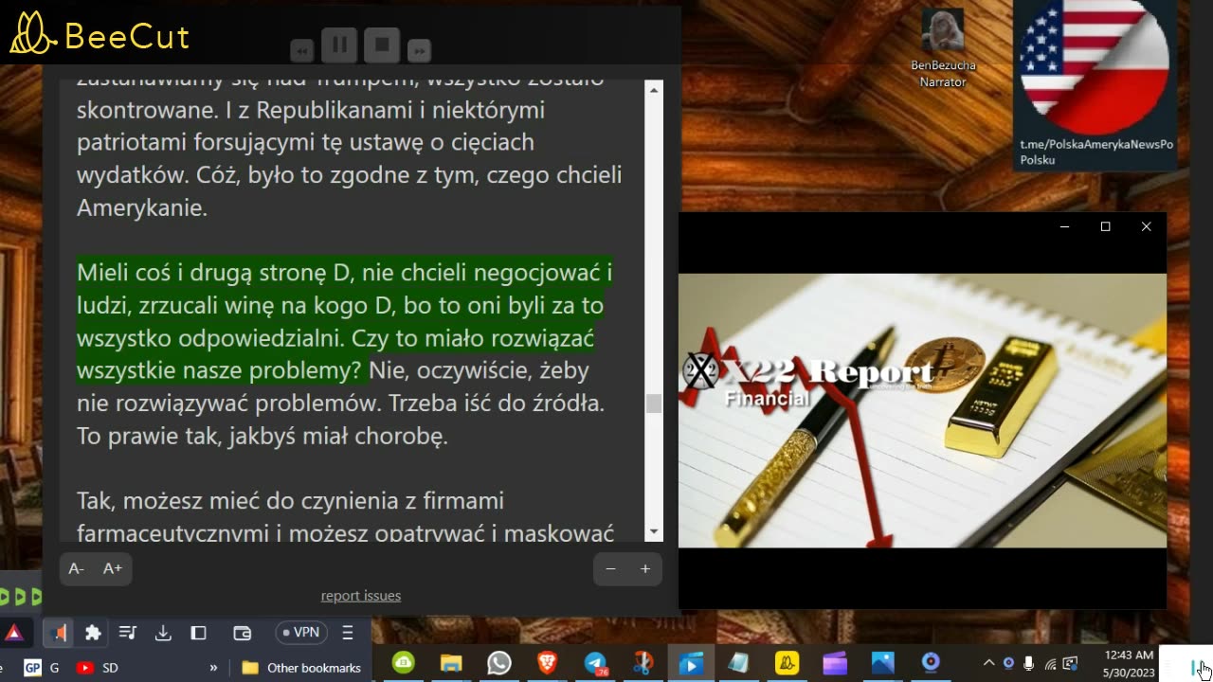1213x682 pixels.
Task: Click the highlighted sentence starting 'Mieli coś'
Action: (x=344, y=321)
